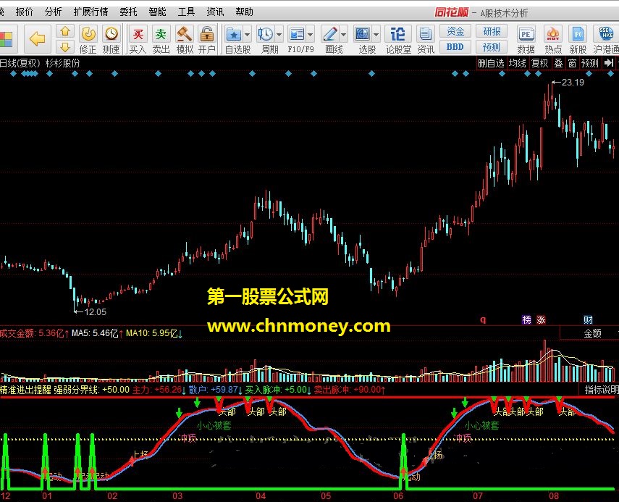Open the 资讯 news document icon
Viewport: 619px width, 502px height.
point(425,34)
